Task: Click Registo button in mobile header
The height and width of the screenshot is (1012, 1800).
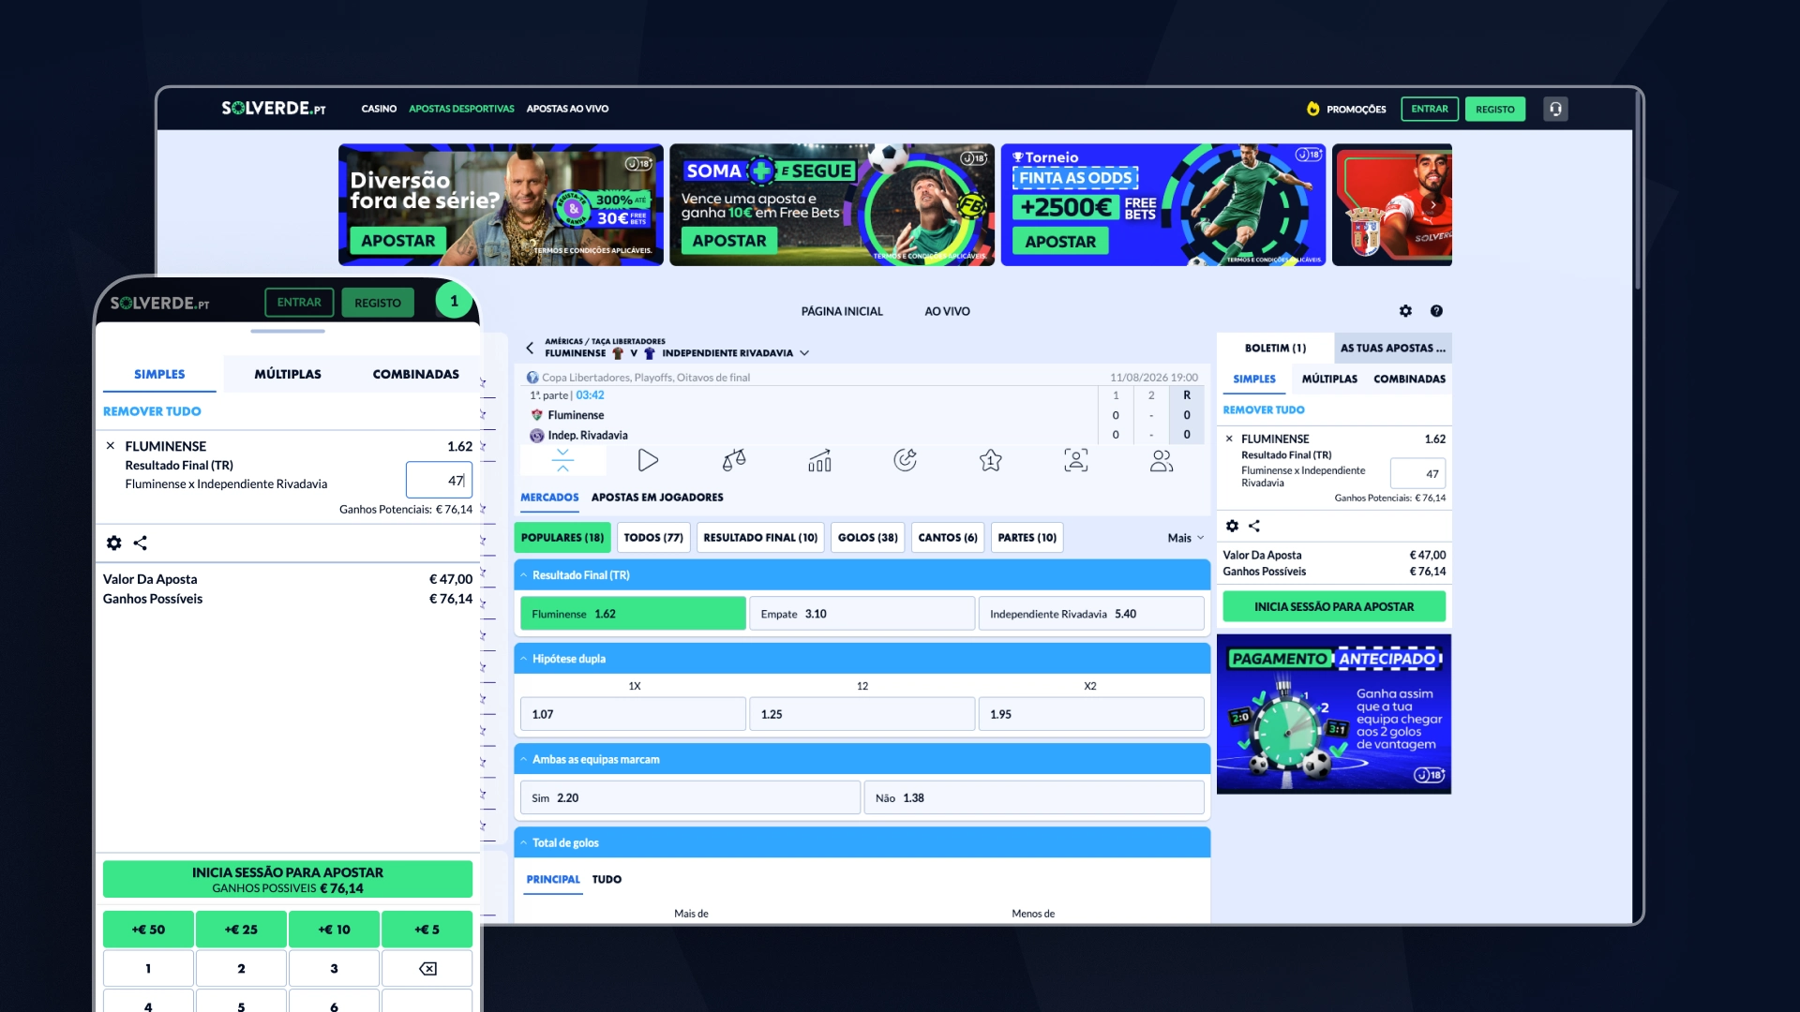Action: [378, 303]
